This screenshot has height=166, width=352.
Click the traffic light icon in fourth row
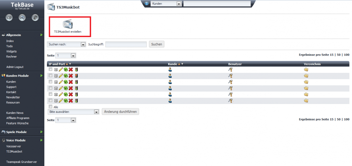(76, 88)
